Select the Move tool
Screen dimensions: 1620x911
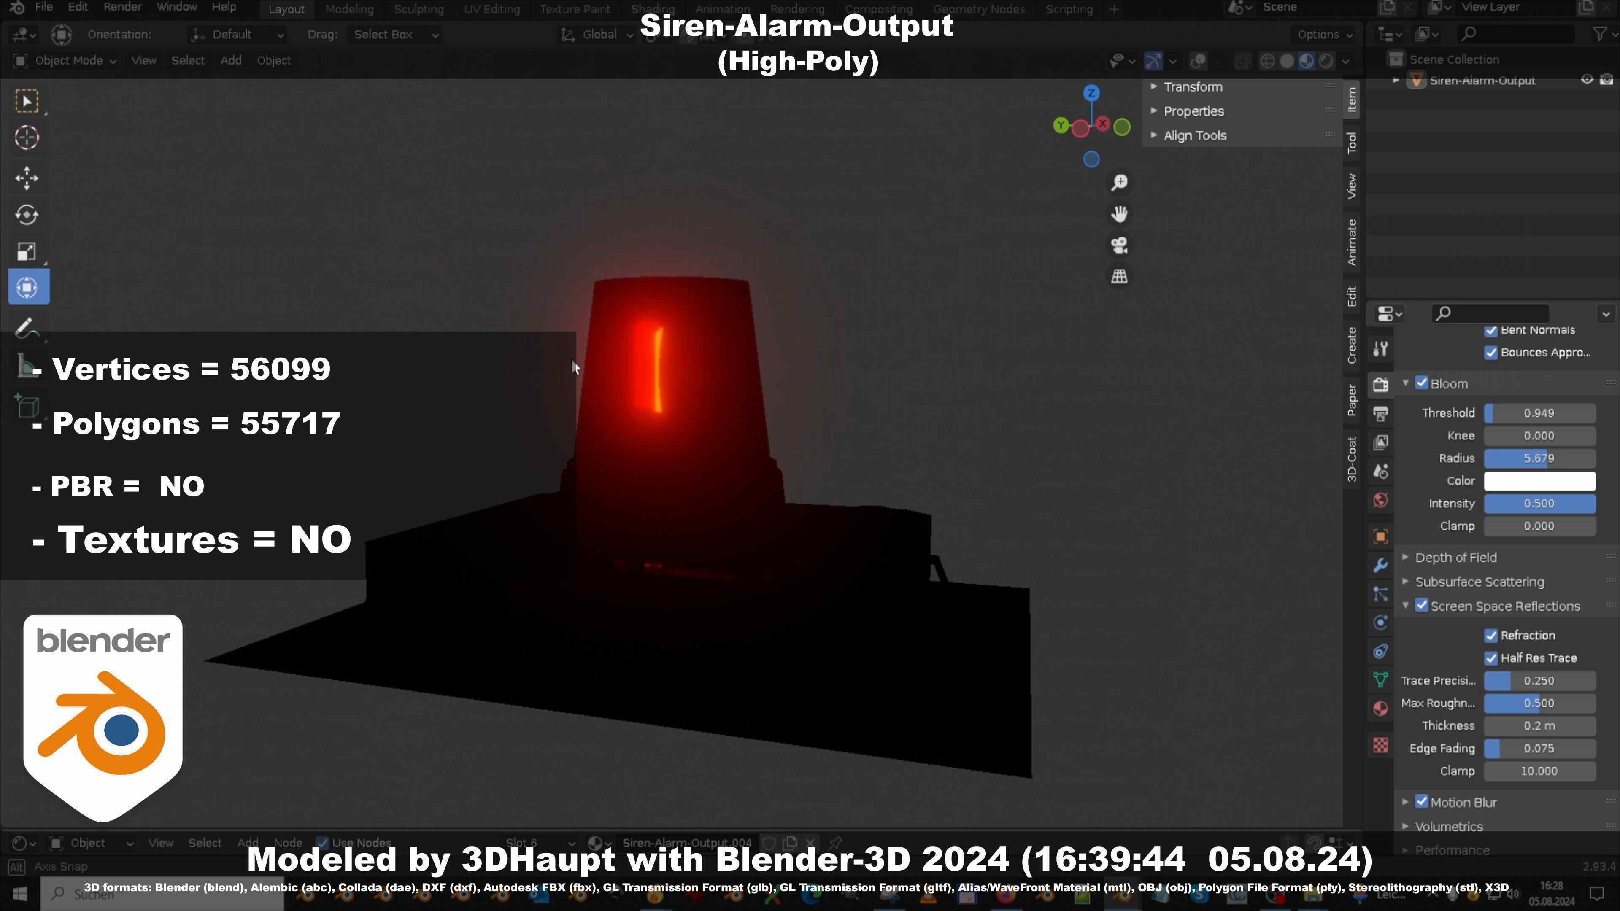pos(27,178)
